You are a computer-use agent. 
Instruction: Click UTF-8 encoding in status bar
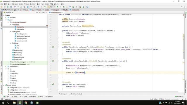coord(162,99)
